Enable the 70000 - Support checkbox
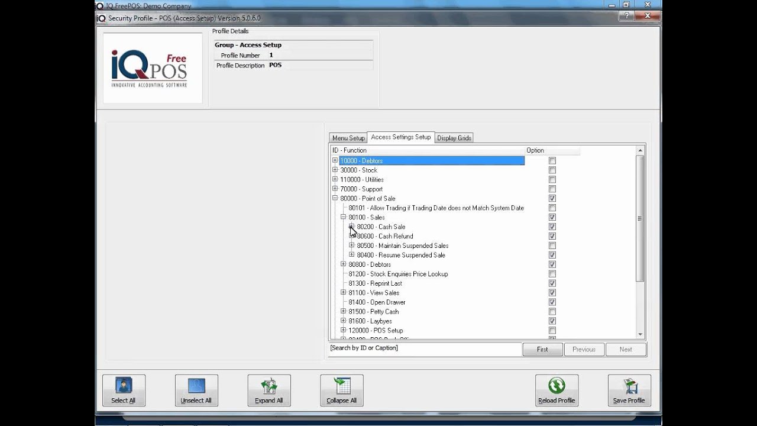The image size is (757, 426). click(552, 189)
